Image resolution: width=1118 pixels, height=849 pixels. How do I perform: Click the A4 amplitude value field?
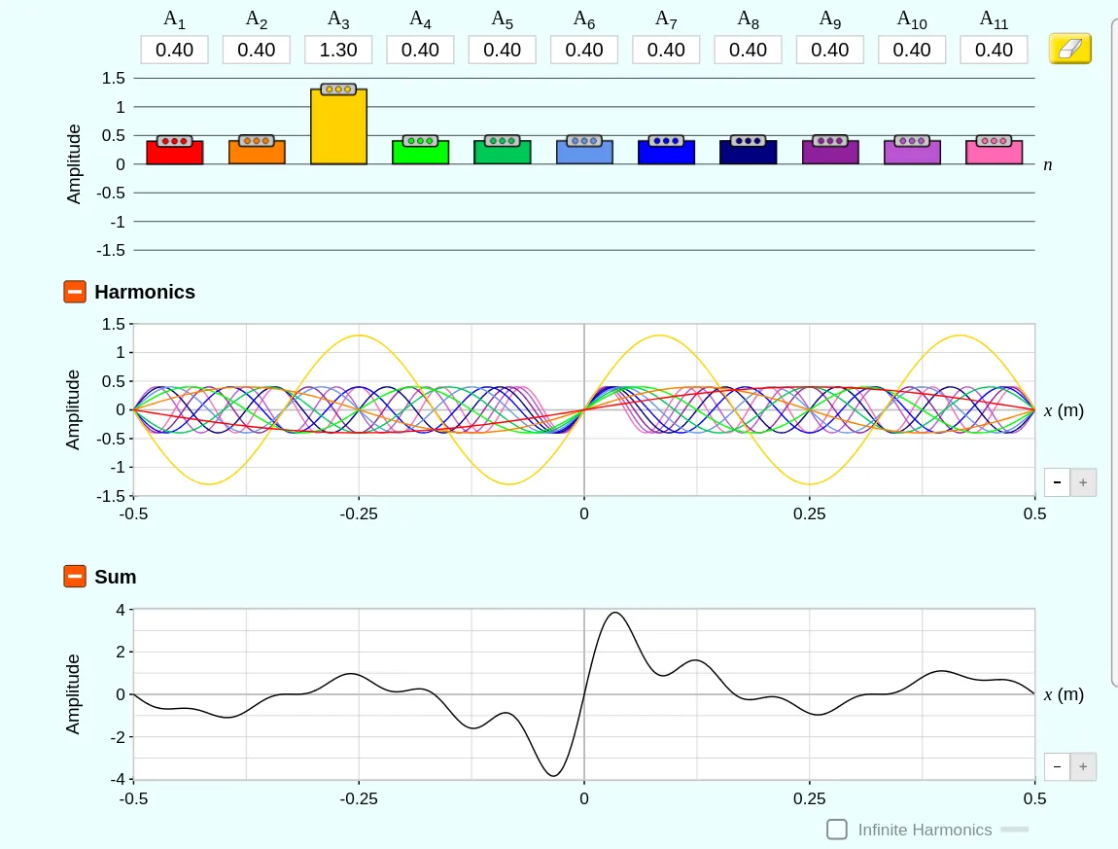[x=421, y=50]
